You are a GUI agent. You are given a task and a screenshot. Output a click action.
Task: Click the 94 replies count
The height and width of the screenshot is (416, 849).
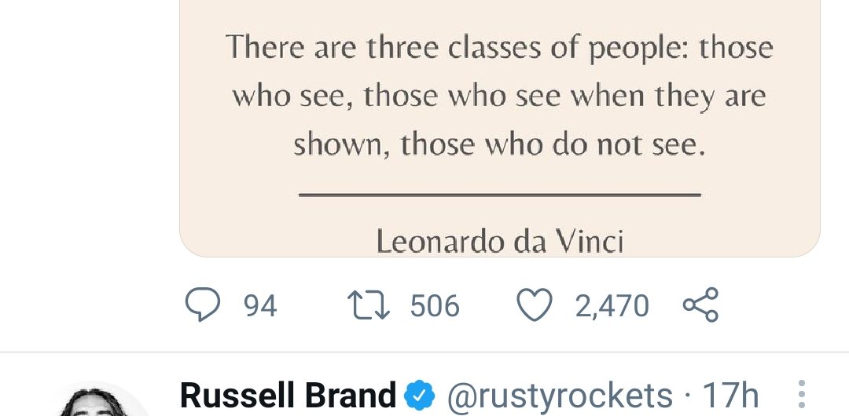(x=260, y=306)
